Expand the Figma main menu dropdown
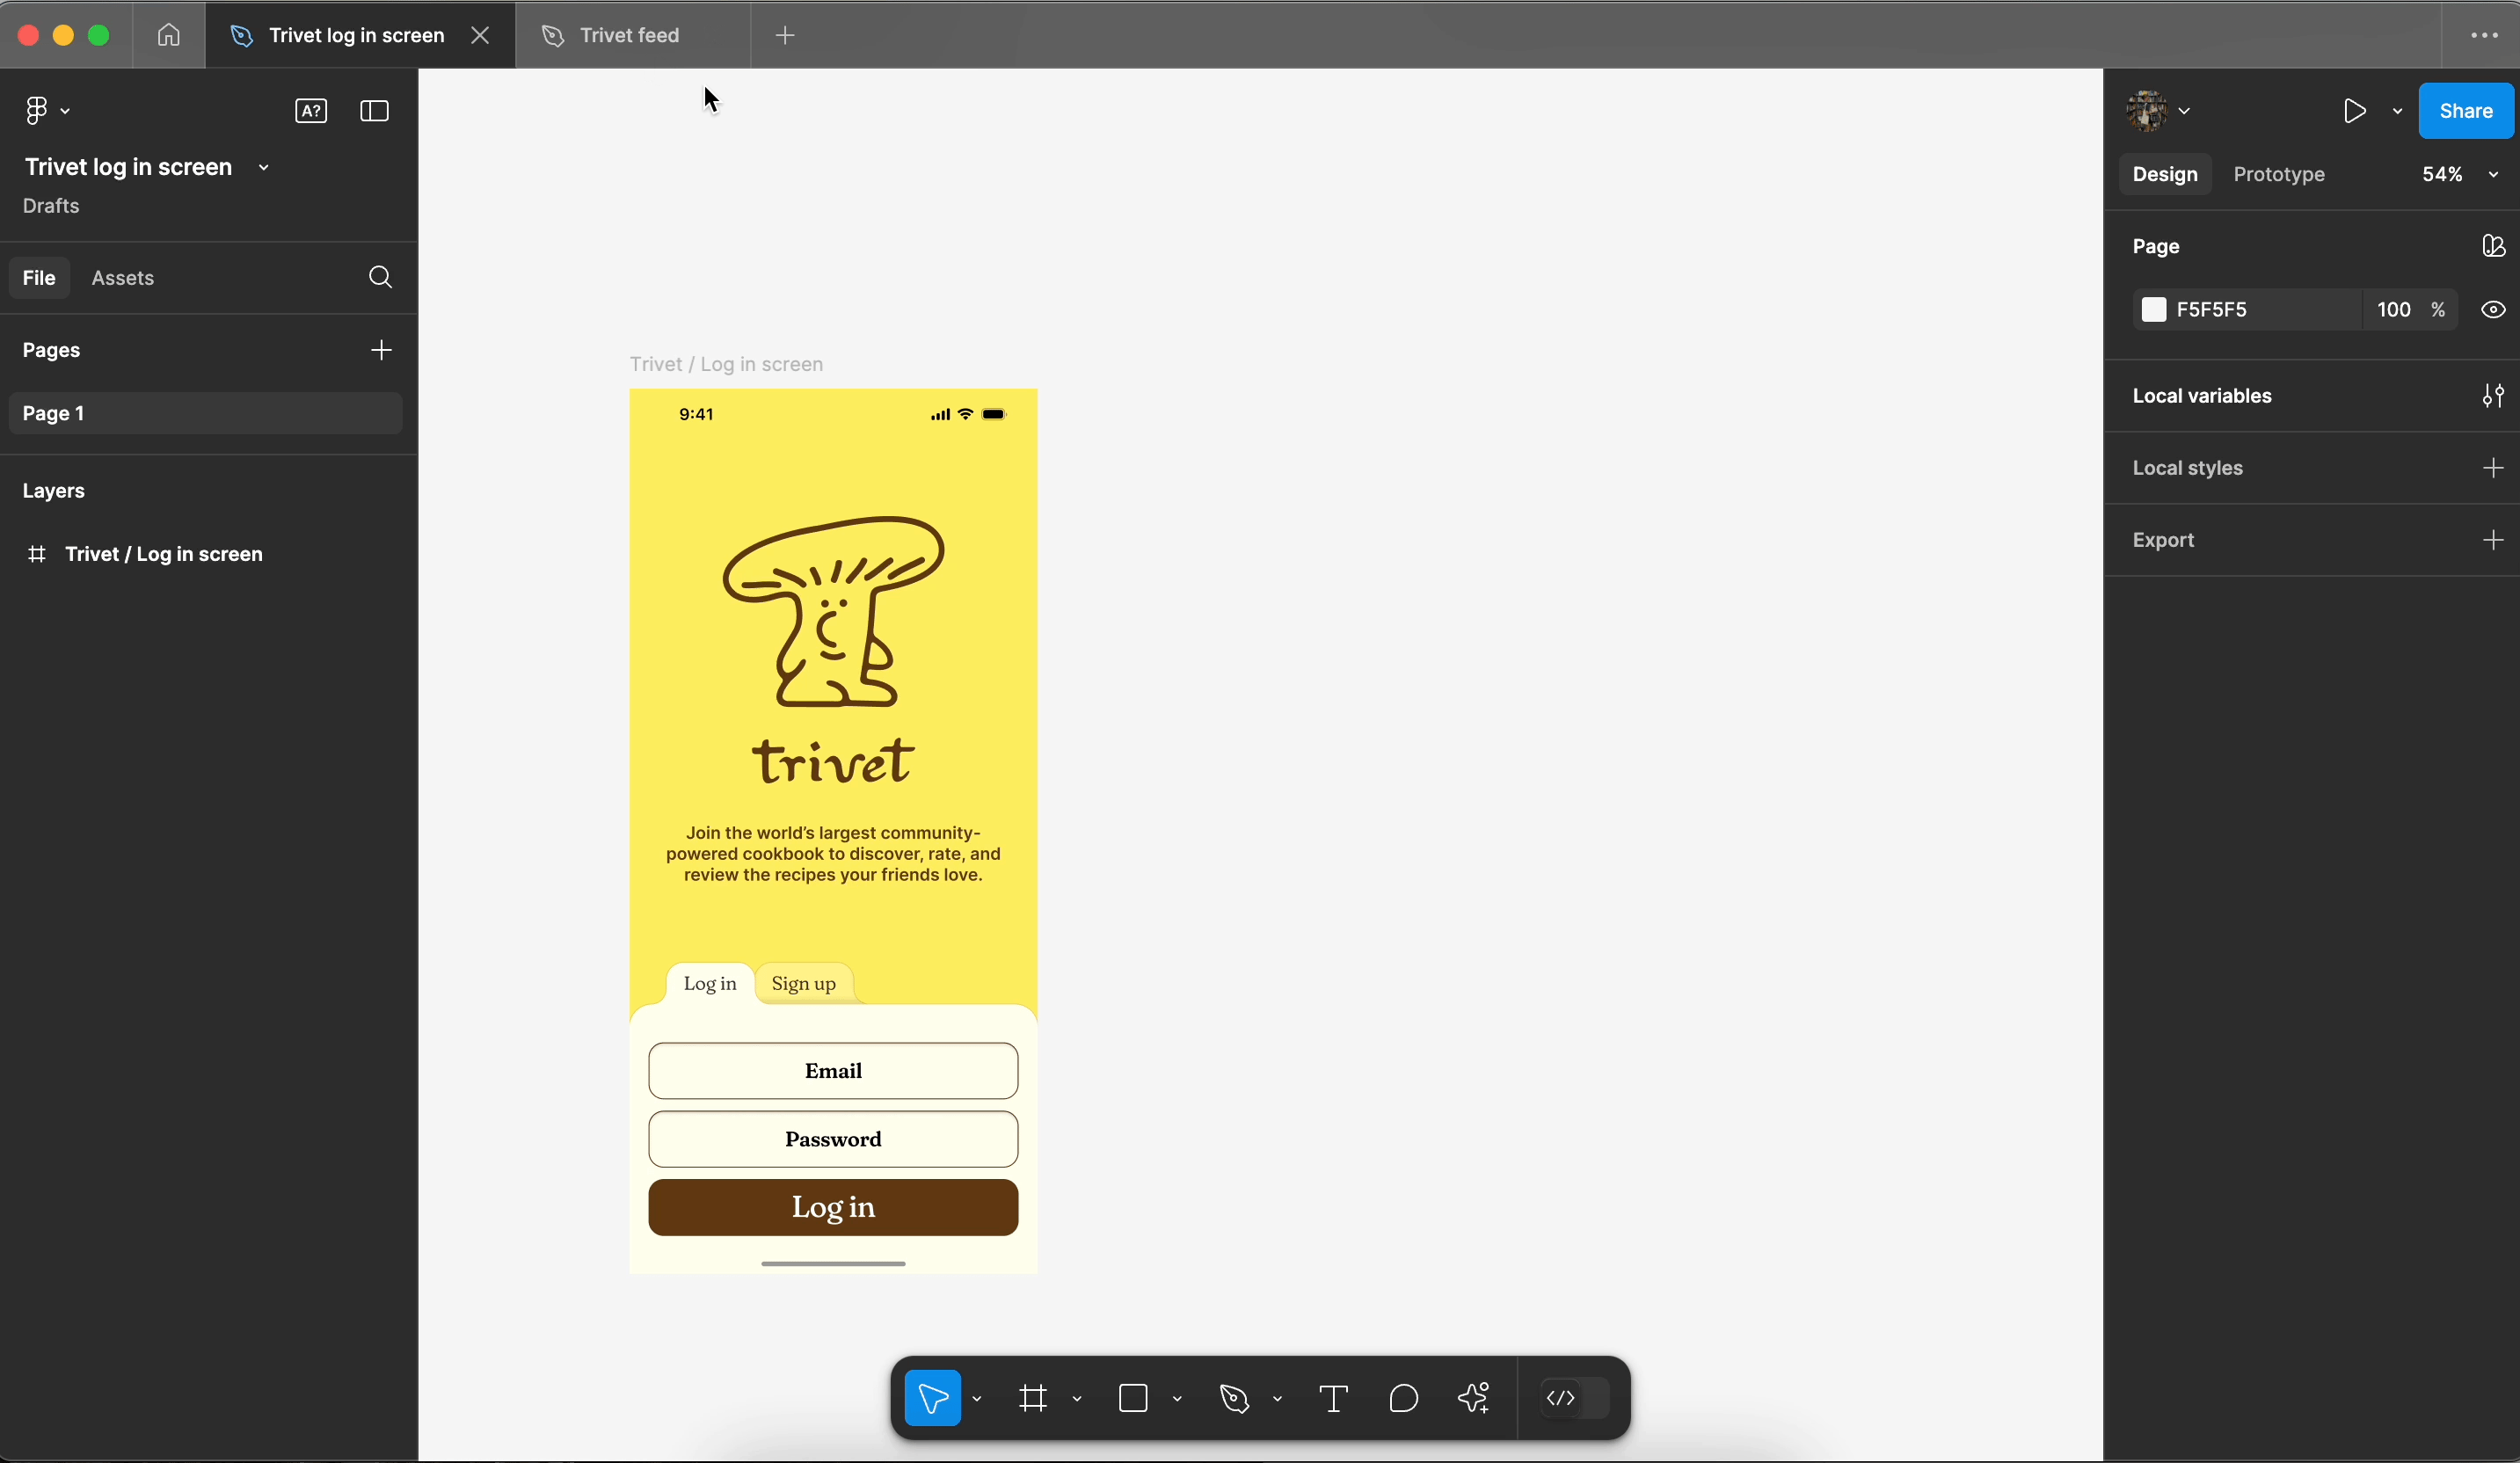The height and width of the screenshot is (1463, 2520). click(x=46, y=111)
